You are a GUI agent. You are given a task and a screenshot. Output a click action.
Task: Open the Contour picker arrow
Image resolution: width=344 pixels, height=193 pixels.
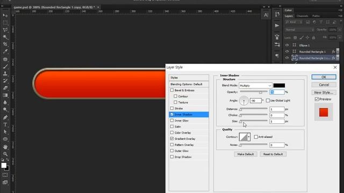(248, 137)
